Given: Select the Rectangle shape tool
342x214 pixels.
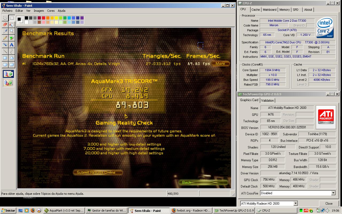Looking at the screenshot, I should pyautogui.click(x=5, y=58).
